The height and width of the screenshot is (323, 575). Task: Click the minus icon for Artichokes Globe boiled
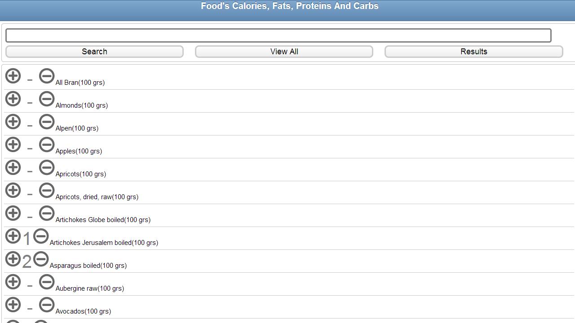47,213
